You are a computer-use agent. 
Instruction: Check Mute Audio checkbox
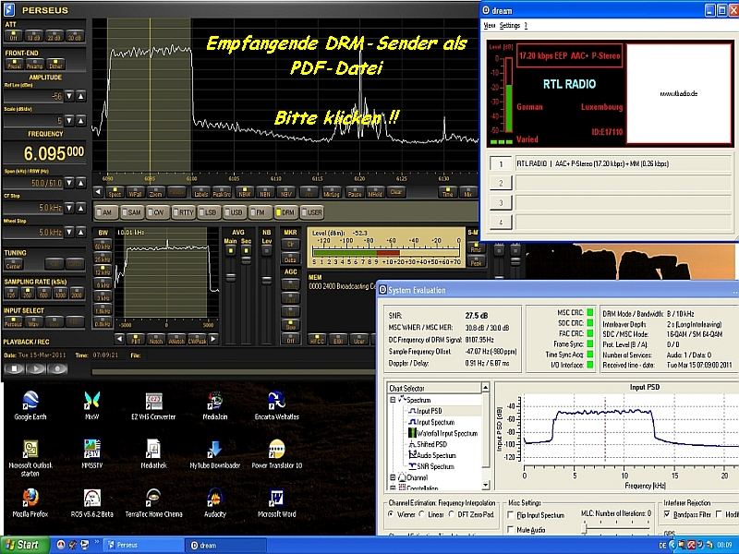point(511,529)
